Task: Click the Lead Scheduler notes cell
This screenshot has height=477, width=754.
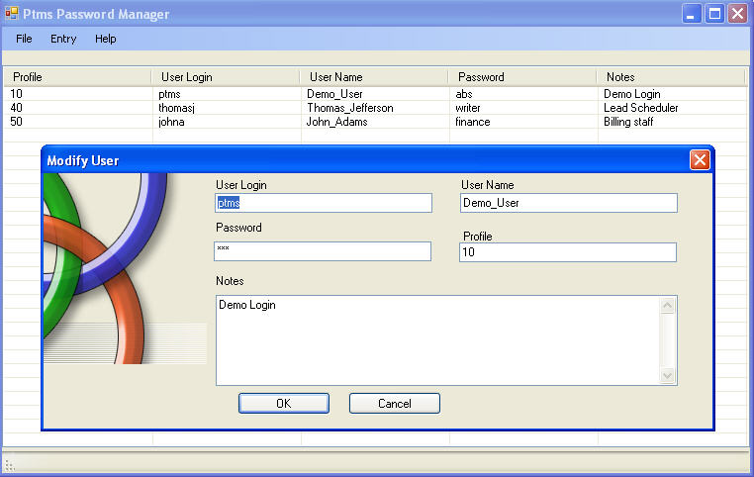Action: coord(641,108)
